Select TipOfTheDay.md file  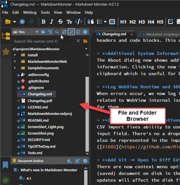point(41,147)
